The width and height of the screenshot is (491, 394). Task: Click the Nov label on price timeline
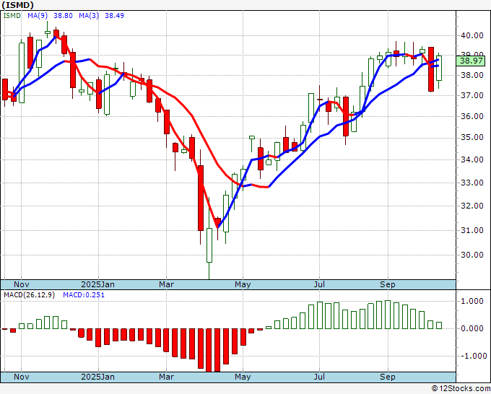tap(21, 284)
